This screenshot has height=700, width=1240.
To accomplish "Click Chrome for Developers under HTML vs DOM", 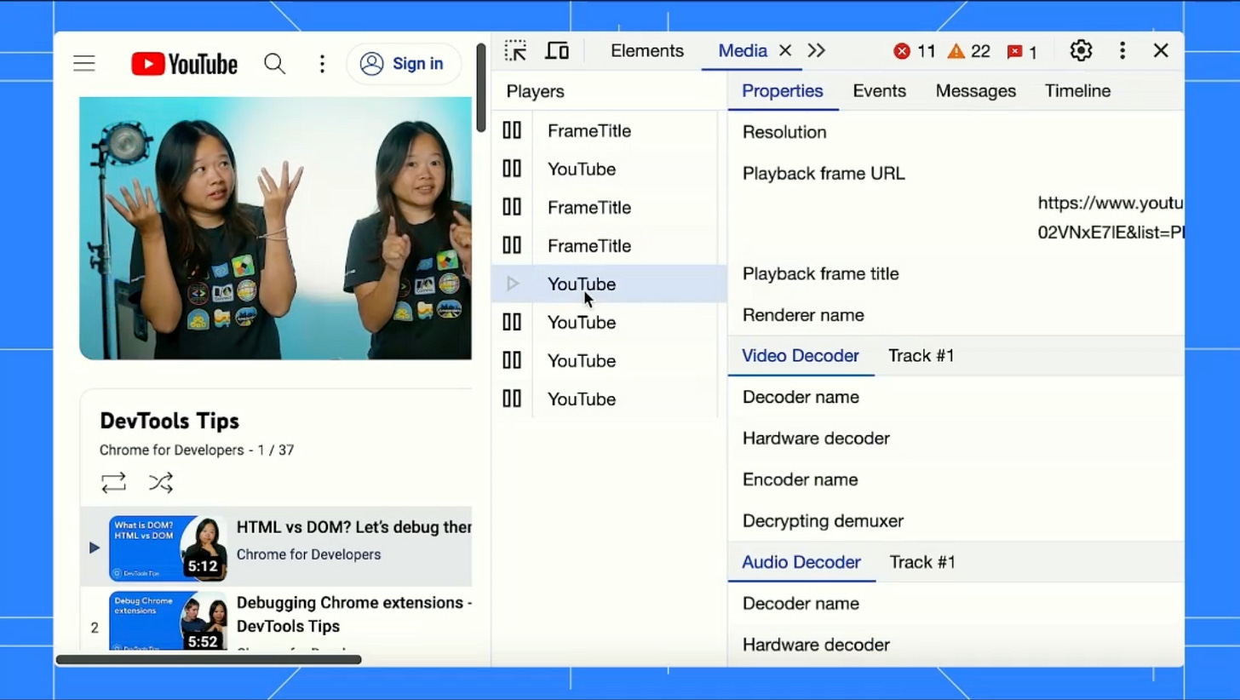I will 308,554.
